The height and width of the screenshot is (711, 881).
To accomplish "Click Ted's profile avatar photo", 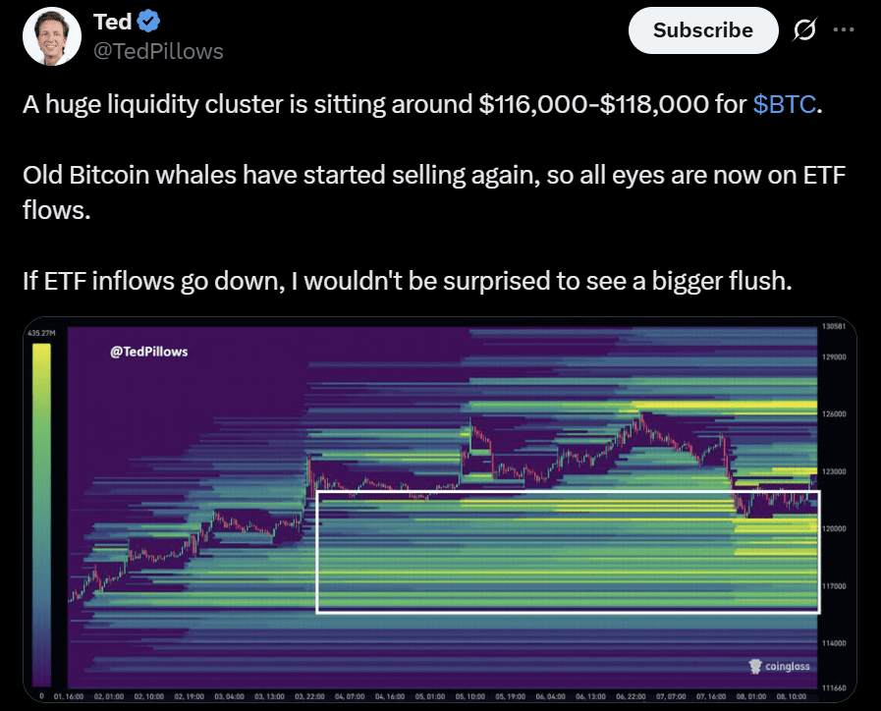I will 52,36.
